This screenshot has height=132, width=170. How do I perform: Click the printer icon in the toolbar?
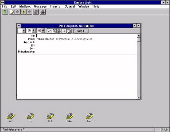click(43, 12)
